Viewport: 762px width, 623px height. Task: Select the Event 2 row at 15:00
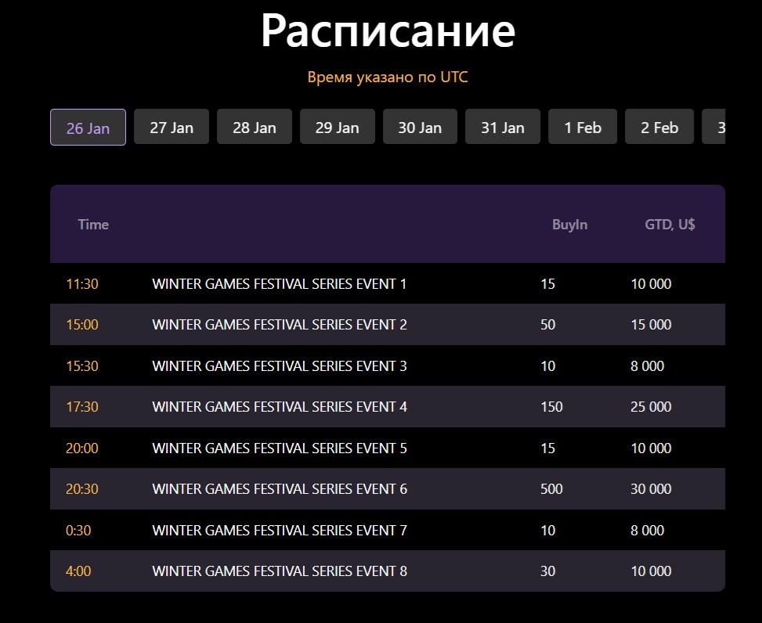tap(280, 325)
